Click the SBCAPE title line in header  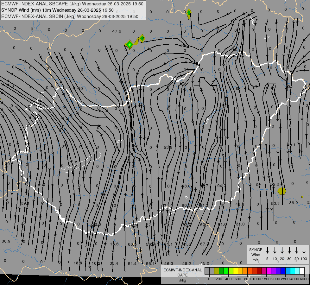pyautogui.click(x=72, y=4)
